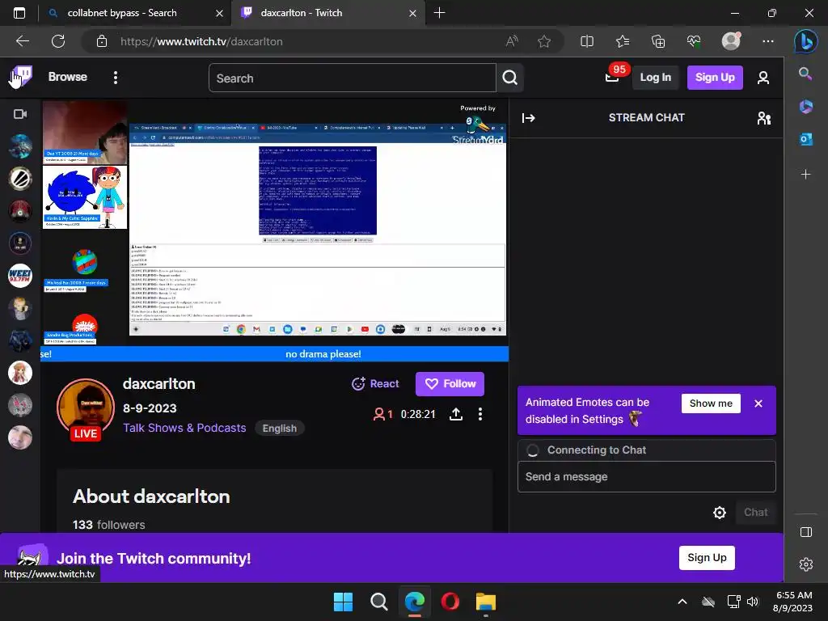Click the address bar URL
Image resolution: width=828 pixels, height=621 pixels.
[201, 42]
